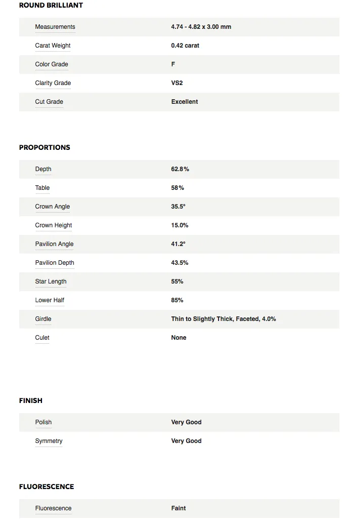Open the Cut Grade explanation
Image resolution: width=349 pixels, height=525 pixels.
click(x=49, y=102)
